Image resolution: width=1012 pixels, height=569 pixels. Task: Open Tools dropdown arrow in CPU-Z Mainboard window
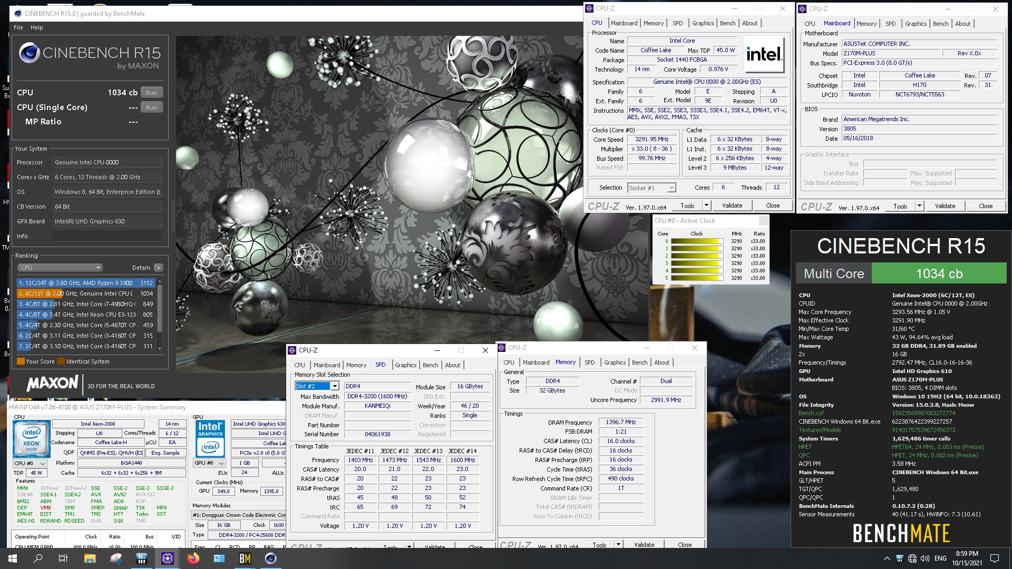(x=919, y=206)
